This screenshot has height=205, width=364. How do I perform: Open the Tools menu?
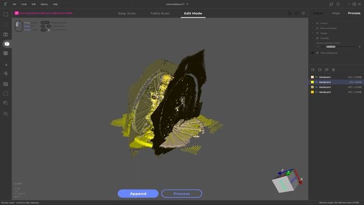pyautogui.click(x=24, y=4)
